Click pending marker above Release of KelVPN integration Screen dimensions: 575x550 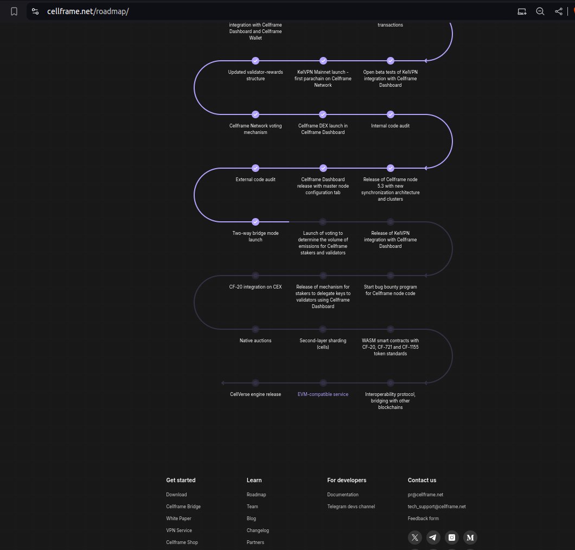coord(391,222)
